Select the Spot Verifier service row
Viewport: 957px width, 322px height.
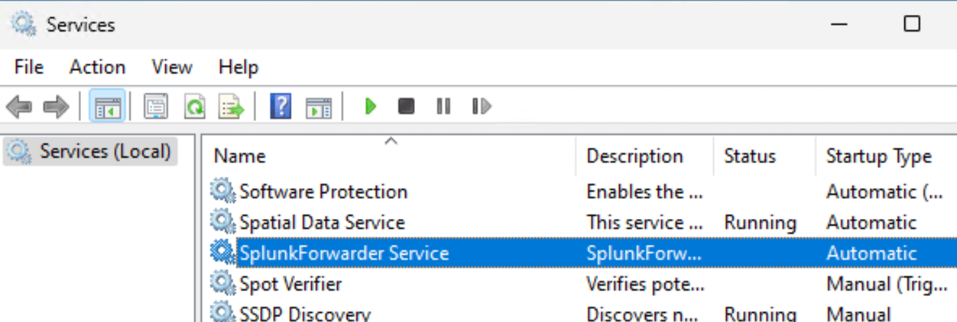[x=290, y=284]
